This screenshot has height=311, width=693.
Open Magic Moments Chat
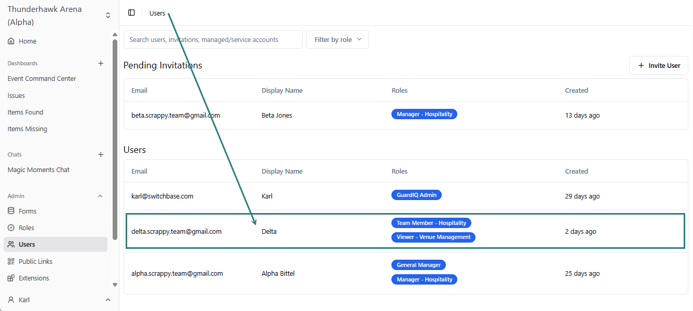38,170
